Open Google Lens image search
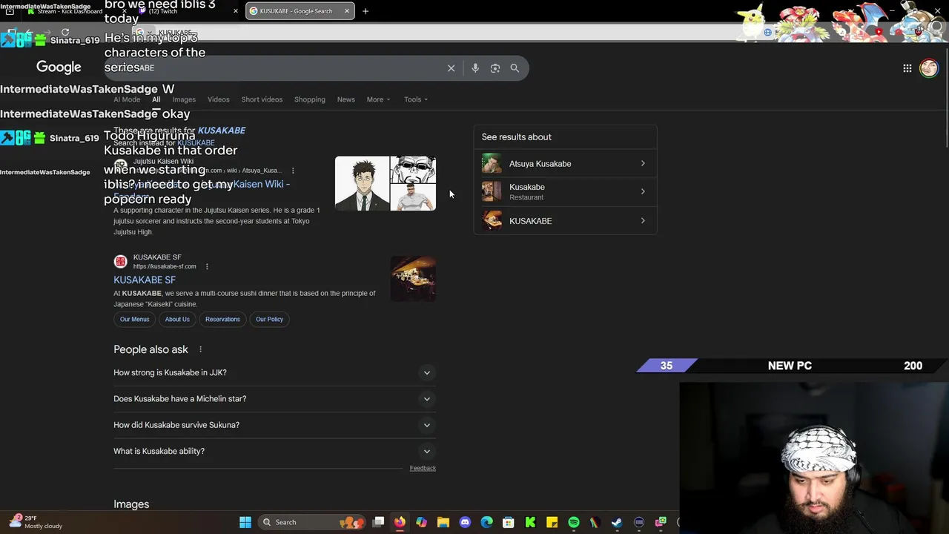Image resolution: width=949 pixels, height=534 pixels. click(495, 68)
